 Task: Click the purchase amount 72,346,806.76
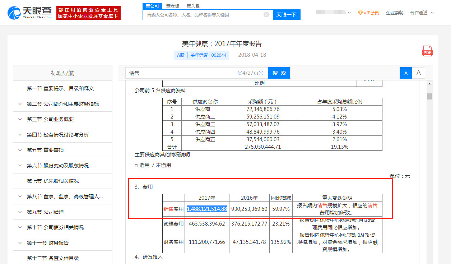tap(263, 109)
